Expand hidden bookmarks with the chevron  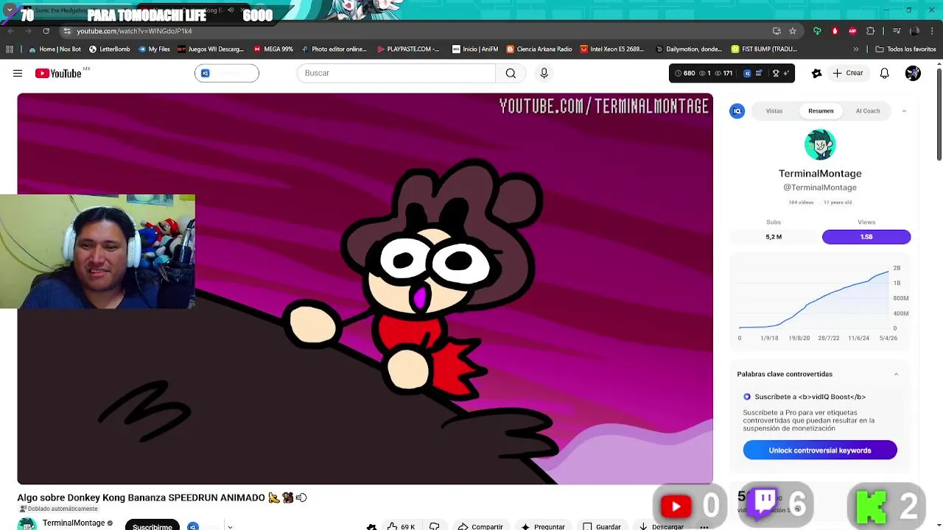855,49
